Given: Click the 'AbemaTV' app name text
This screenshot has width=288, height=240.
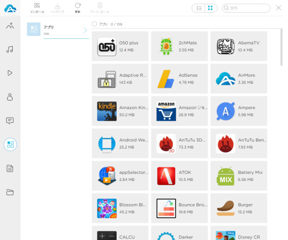Looking at the screenshot, I should tap(249, 43).
